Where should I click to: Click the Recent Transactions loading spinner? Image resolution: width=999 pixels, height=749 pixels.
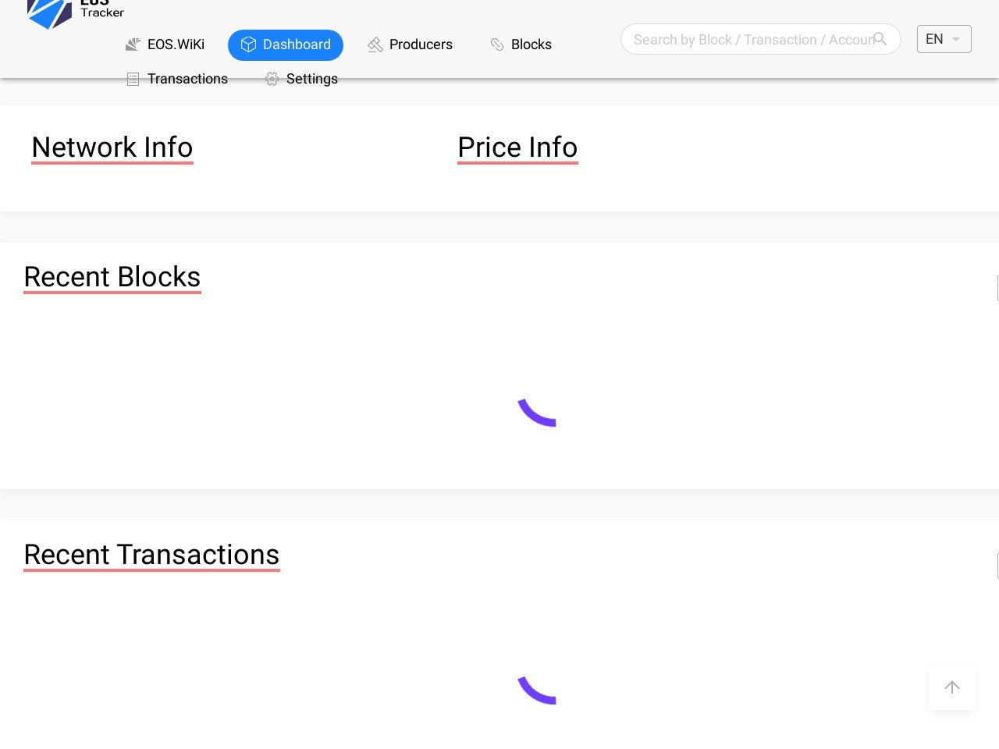pyautogui.click(x=537, y=690)
